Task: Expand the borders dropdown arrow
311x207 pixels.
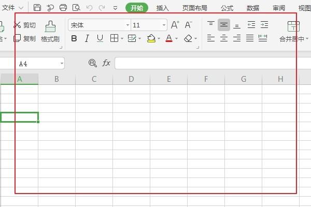Action: [122, 38]
